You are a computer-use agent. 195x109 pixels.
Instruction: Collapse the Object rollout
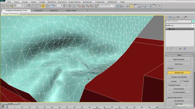179,55
